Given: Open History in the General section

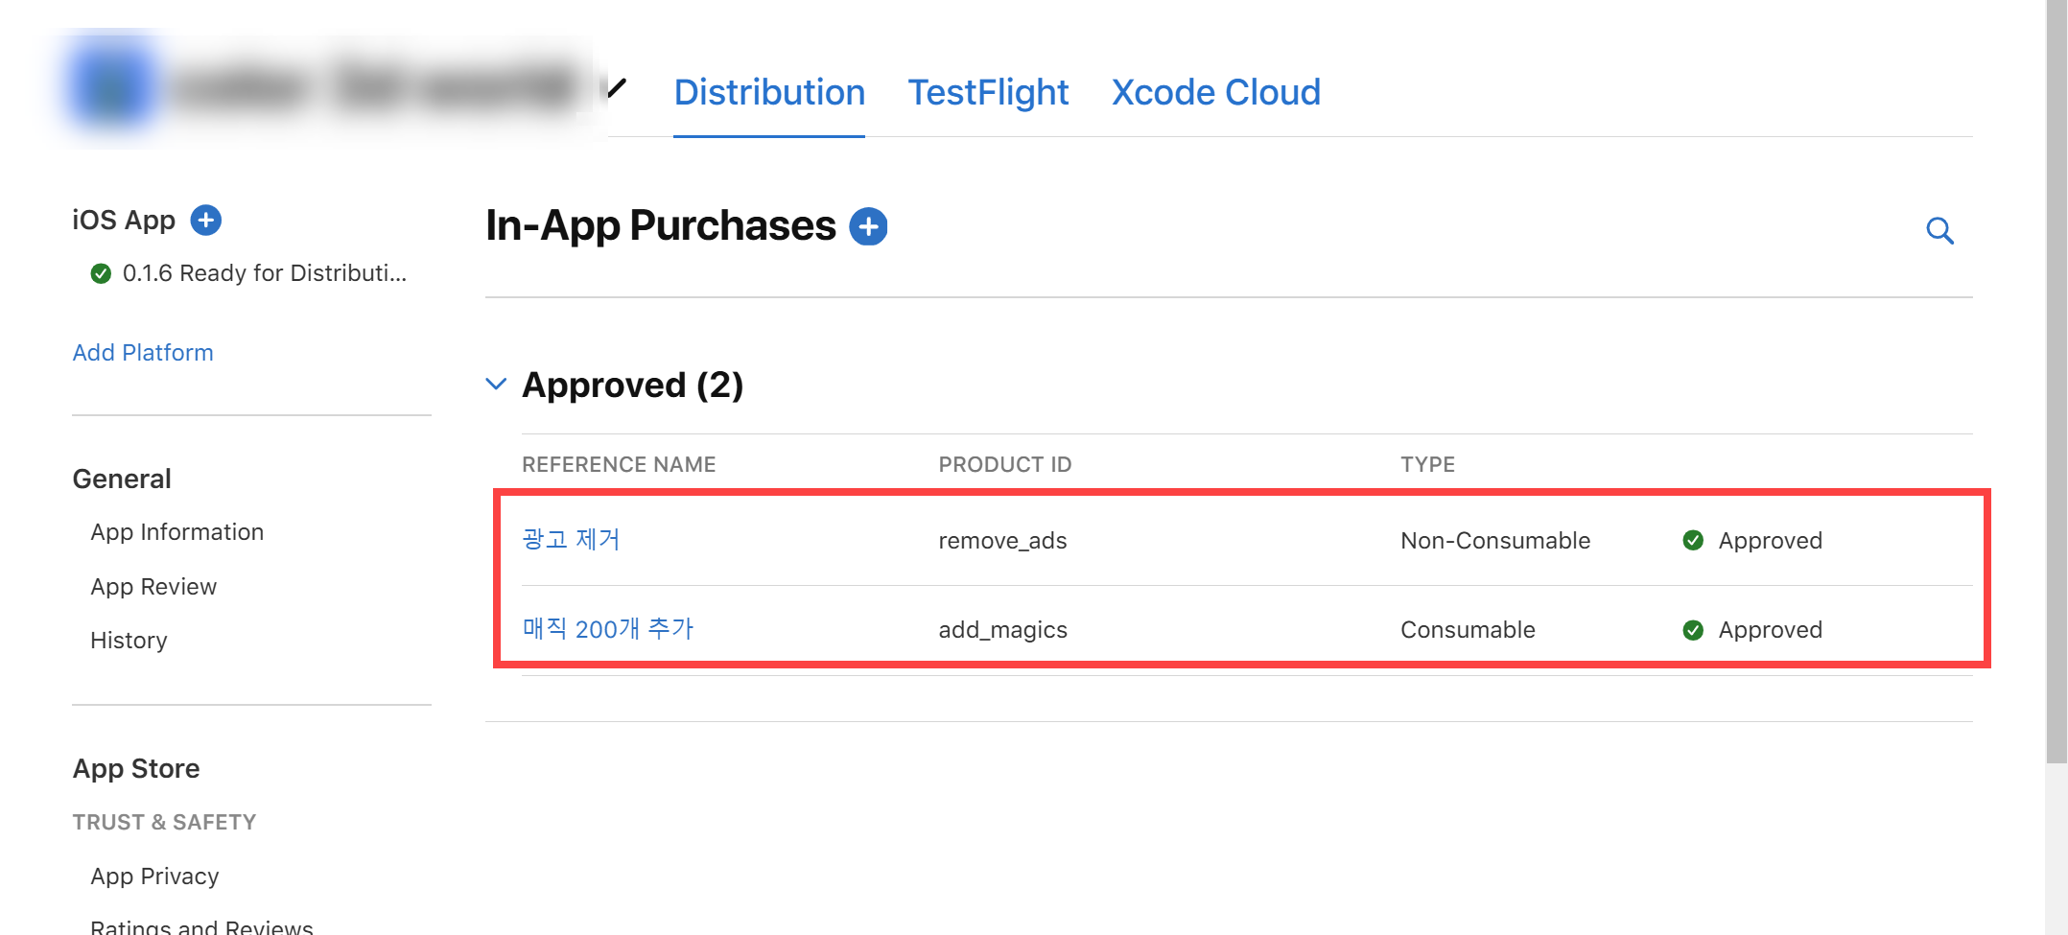Looking at the screenshot, I should [129, 641].
